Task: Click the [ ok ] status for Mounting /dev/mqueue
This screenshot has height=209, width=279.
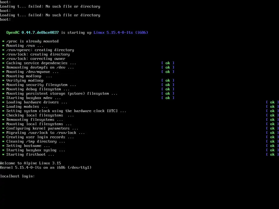Action: 168,72
